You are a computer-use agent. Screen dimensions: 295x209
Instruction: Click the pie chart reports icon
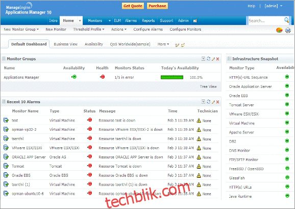[279, 30]
